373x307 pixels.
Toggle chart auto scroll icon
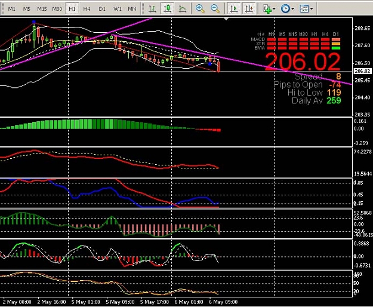pyautogui.click(x=234, y=9)
